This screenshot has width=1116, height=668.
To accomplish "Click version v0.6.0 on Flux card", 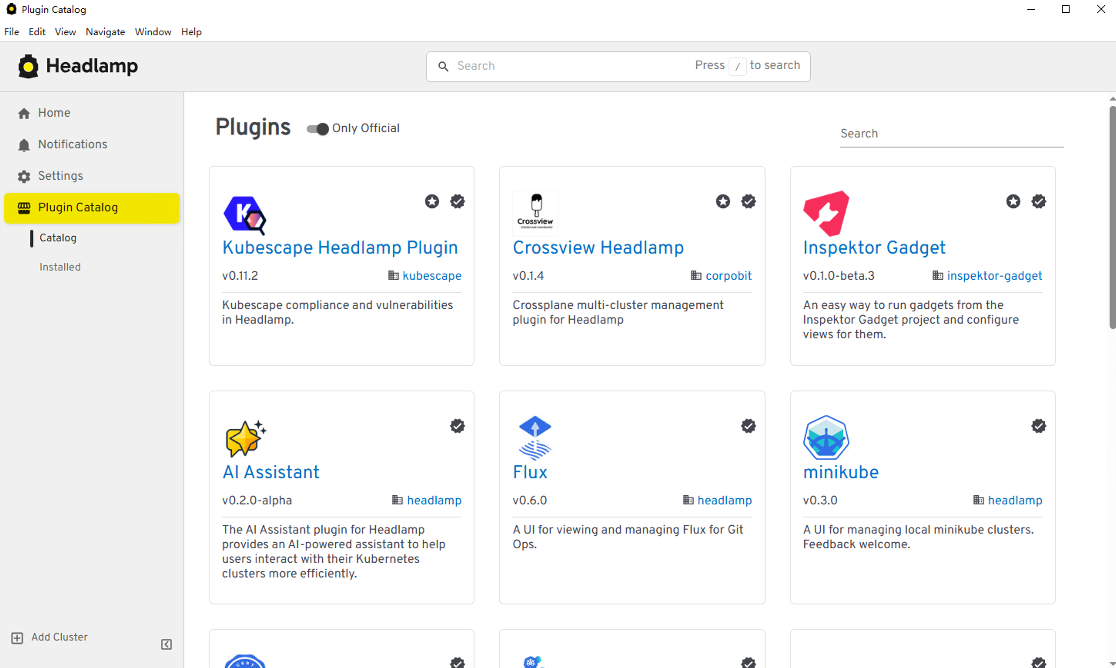I will coord(530,500).
